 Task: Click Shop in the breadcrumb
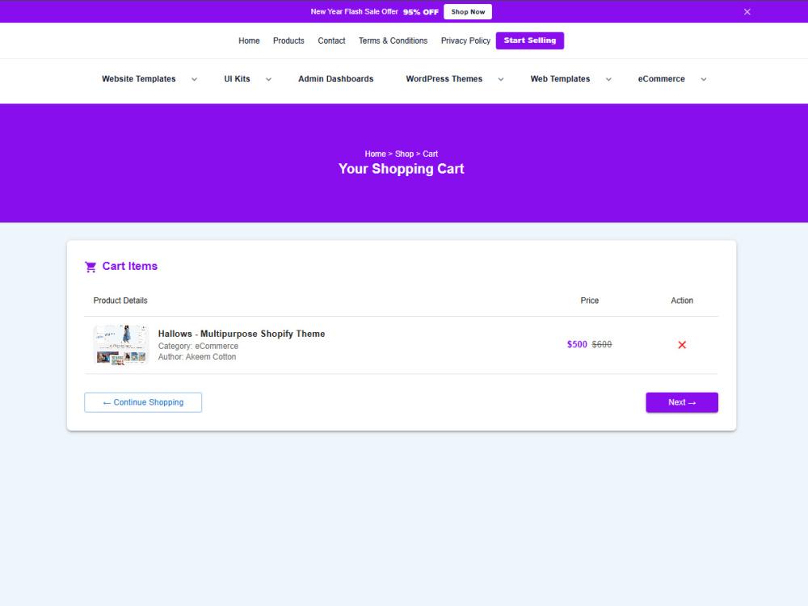pos(405,154)
